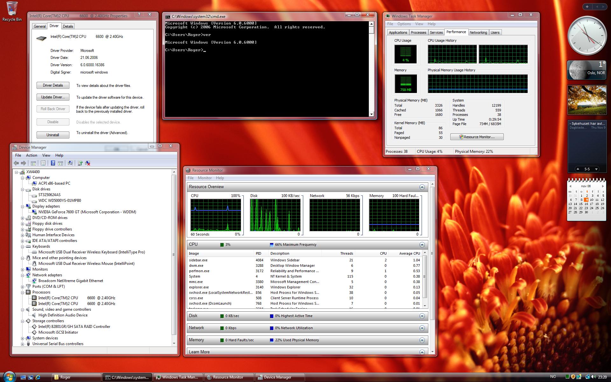Click the sidebar add gadget plus icon

[x=587, y=6]
